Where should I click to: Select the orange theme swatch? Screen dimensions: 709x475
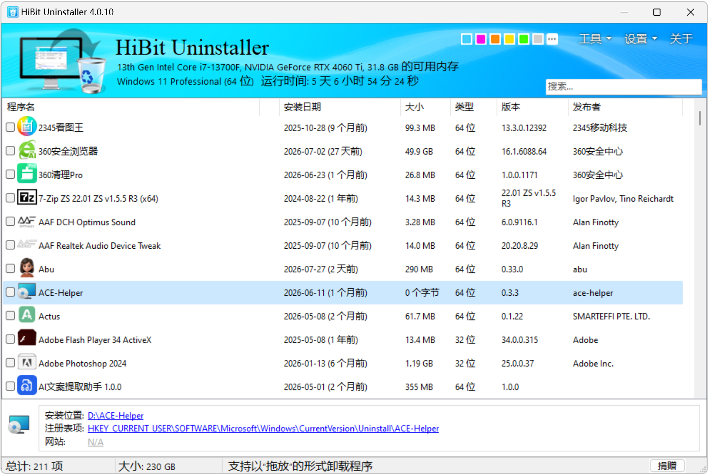click(x=495, y=39)
